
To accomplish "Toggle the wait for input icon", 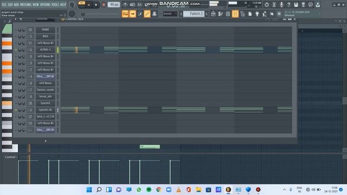I will (132, 4).
